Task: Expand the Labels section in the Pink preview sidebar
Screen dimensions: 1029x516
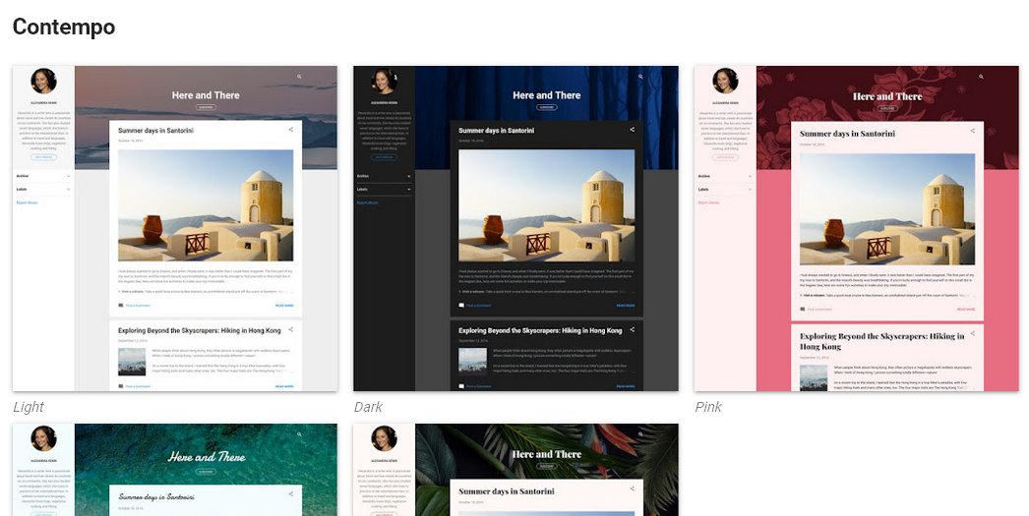Action: (725, 190)
